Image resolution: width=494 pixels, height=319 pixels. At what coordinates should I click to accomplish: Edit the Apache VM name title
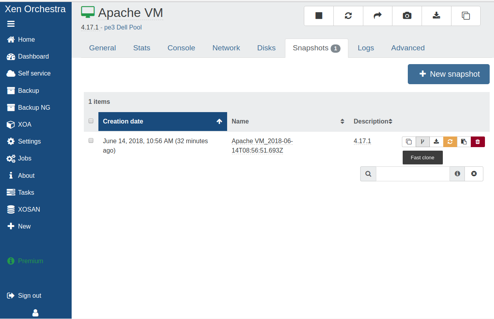tap(131, 13)
